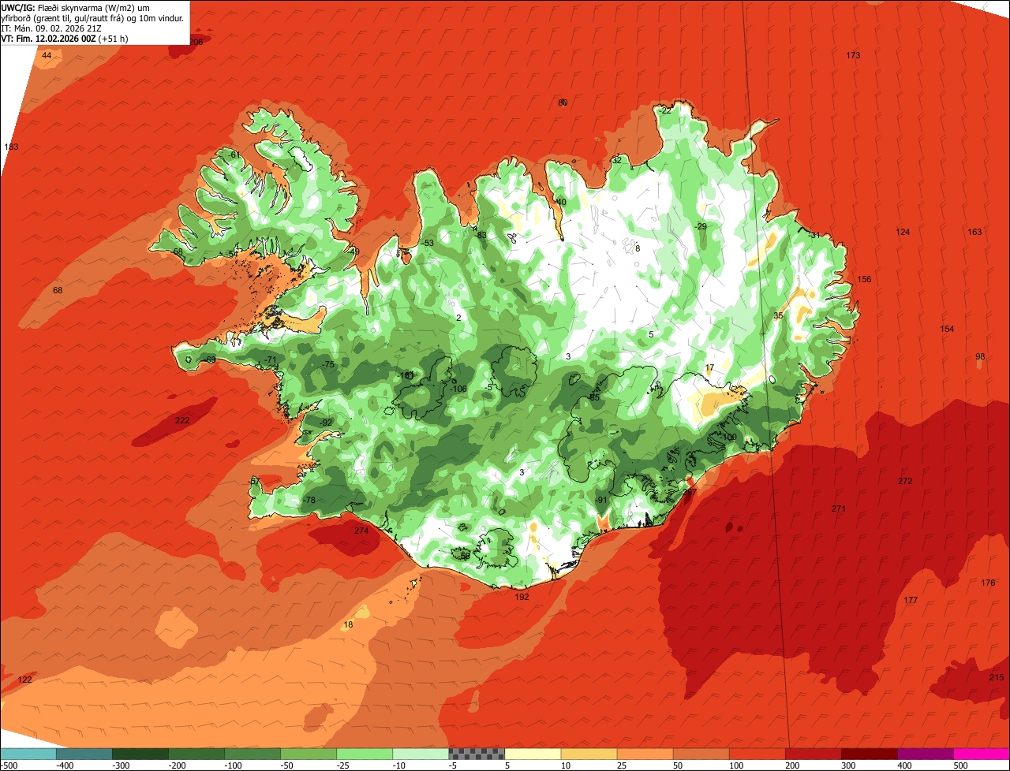Click the map value 183

point(11,147)
